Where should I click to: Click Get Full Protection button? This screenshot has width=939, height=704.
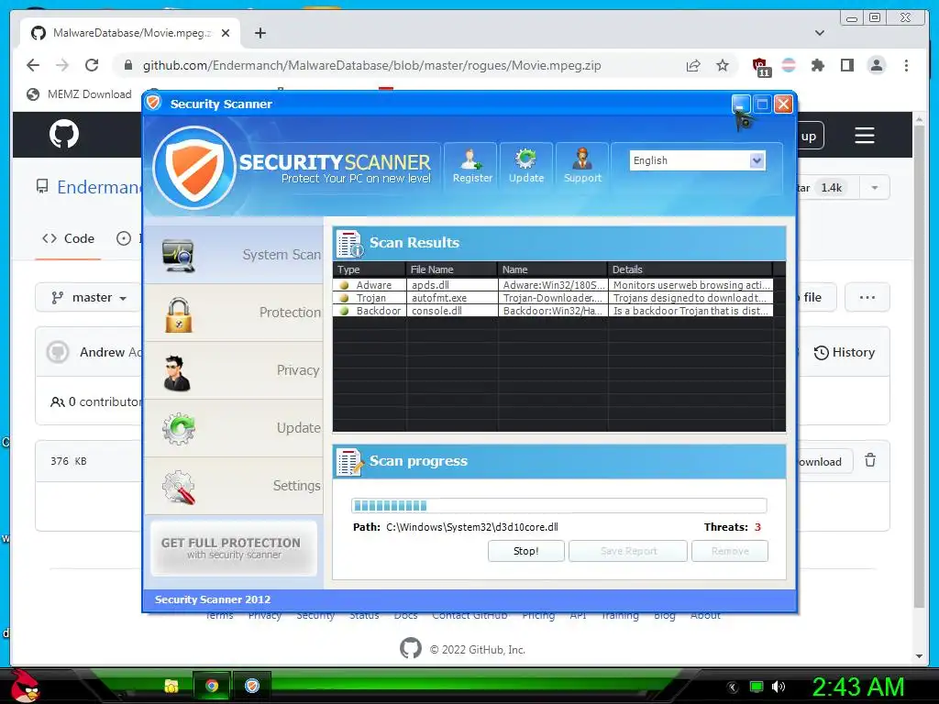[x=234, y=548]
